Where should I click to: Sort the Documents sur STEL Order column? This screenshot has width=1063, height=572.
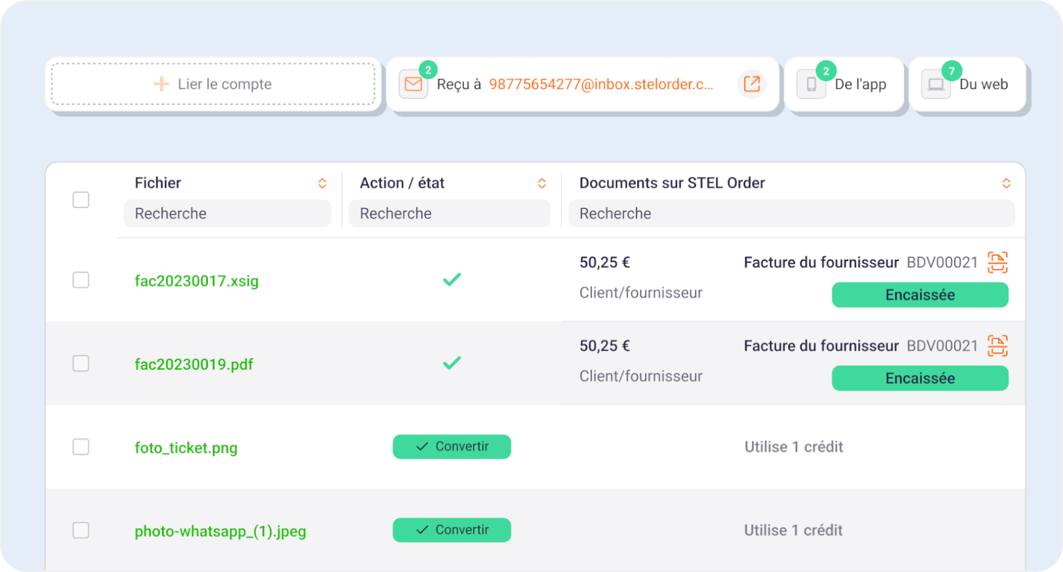pos(1006,183)
